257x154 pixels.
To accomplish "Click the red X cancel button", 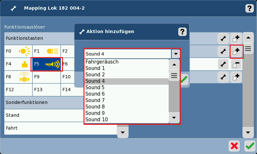I will coord(234,146).
